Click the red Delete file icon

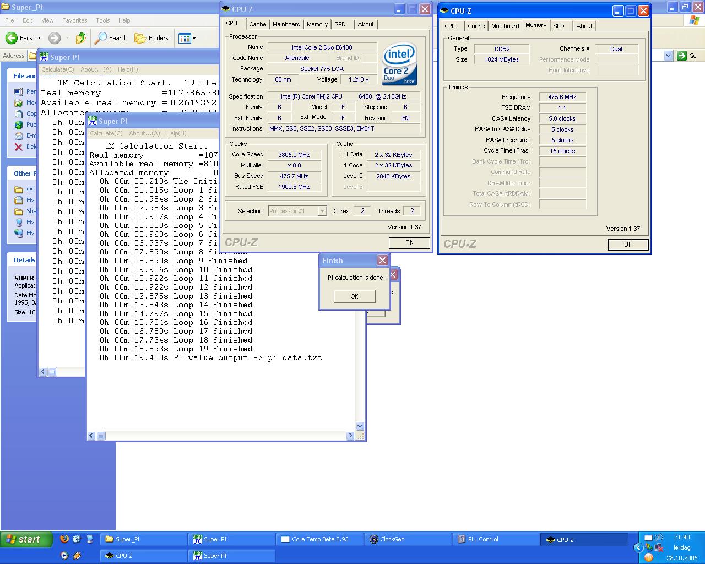click(19, 147)
